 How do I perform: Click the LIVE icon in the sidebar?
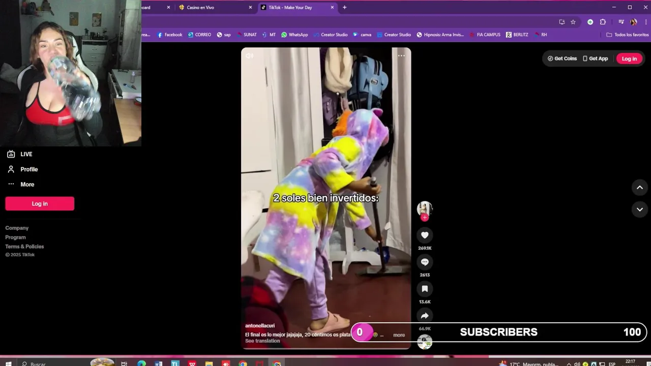11,154
